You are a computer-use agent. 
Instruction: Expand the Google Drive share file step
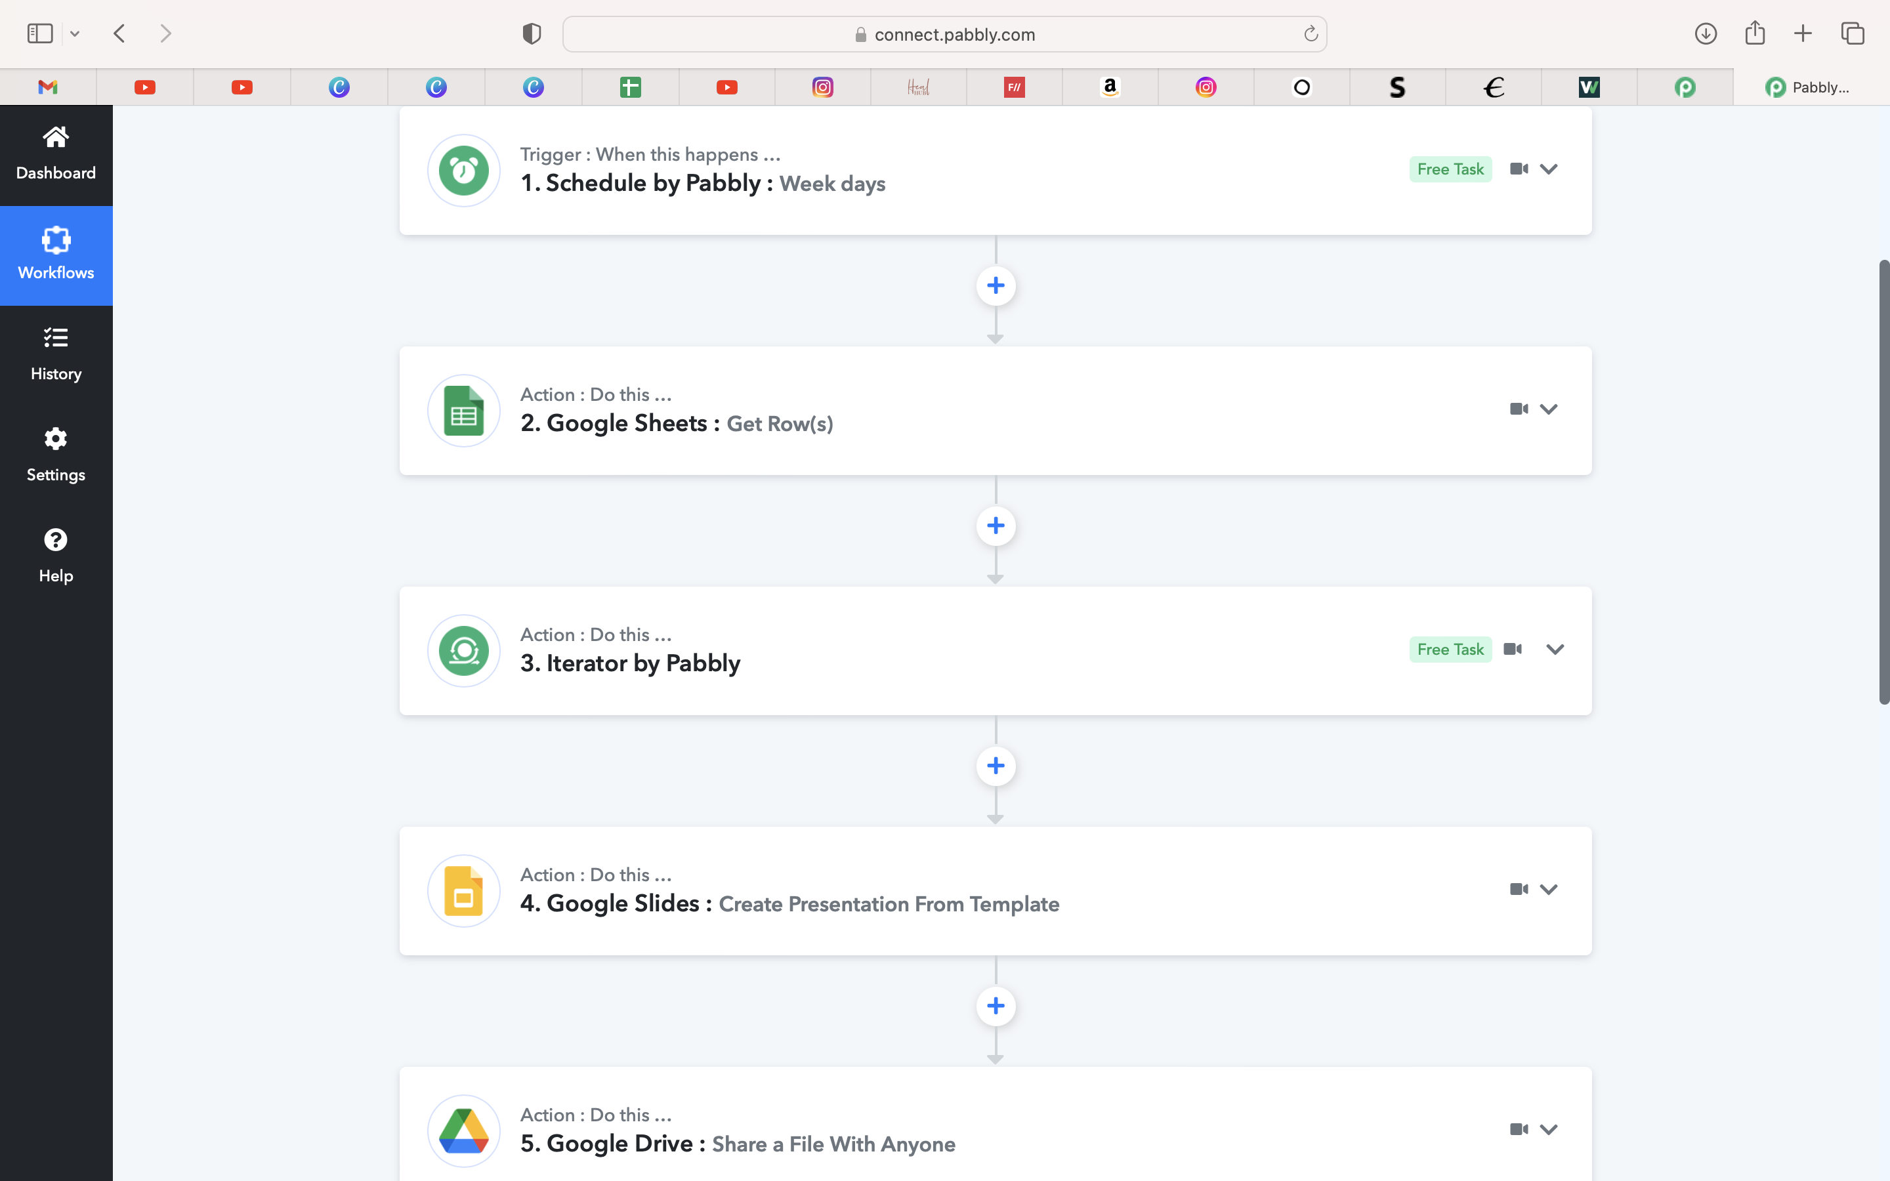click(1549, 1129)
